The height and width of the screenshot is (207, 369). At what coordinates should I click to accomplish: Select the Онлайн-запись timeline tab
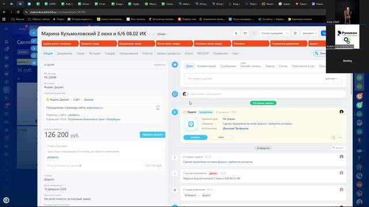click(x=250, y=66)
